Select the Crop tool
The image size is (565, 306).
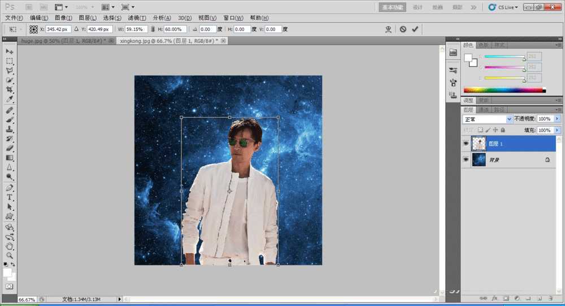[10, 90]
